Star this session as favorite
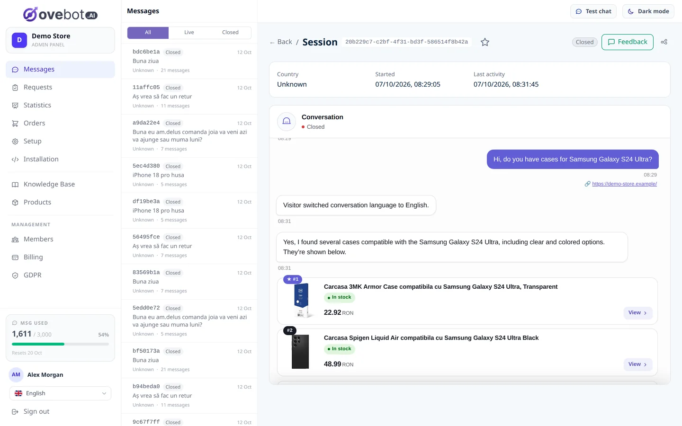 click(485, 42)
